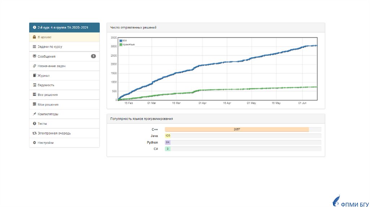Click the info icon in the course header
The height and width of the screenshot is (207, 370).
click(x=34, y=27)
